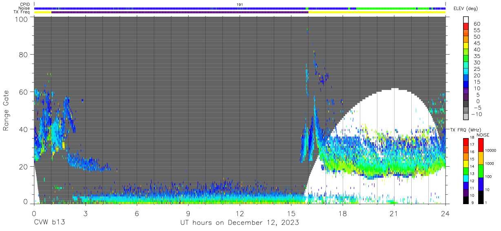The width and height of the screenshot is (501, 231).
Task: Click the 21 tick label on the time axis
Action: 394,213
